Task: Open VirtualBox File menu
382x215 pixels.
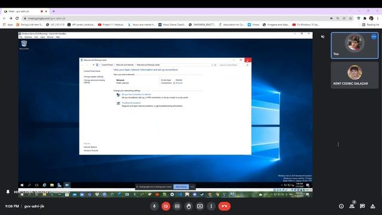Action: click(x=21, y=37)
